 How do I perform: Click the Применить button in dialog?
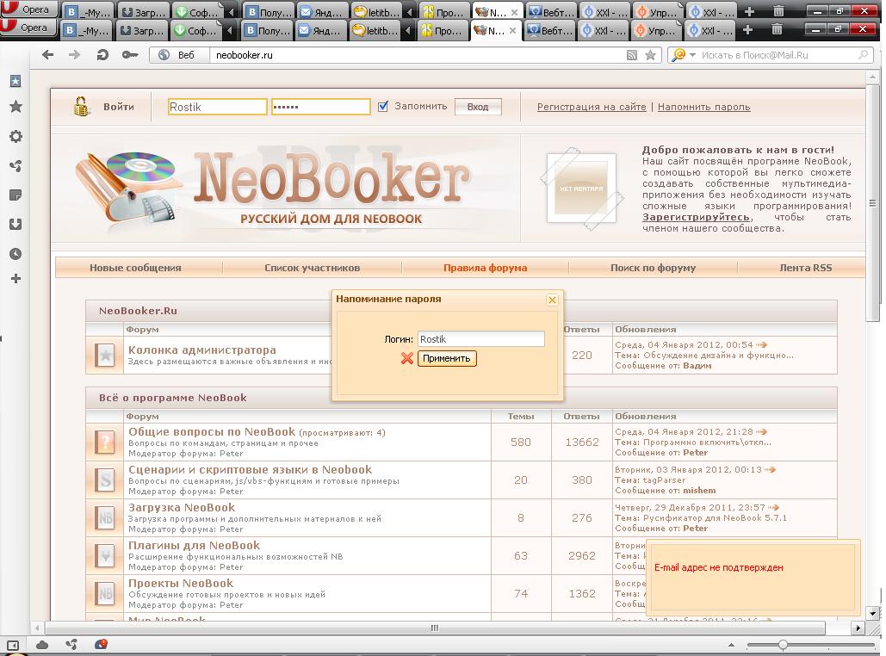point(447,358)
